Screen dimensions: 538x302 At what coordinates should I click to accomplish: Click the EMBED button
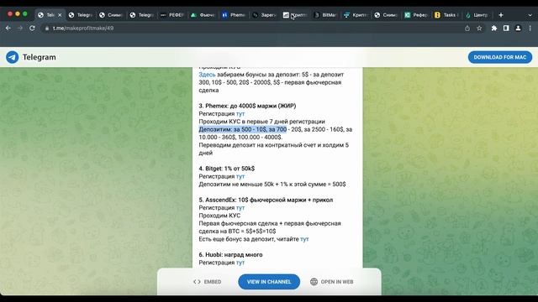coord(208,282)
